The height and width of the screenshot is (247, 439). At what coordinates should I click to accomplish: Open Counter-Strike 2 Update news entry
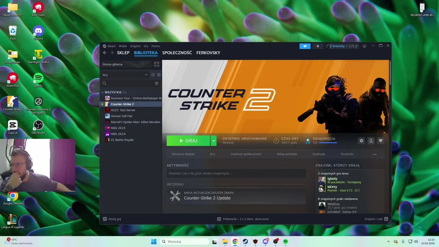[236, 196]
